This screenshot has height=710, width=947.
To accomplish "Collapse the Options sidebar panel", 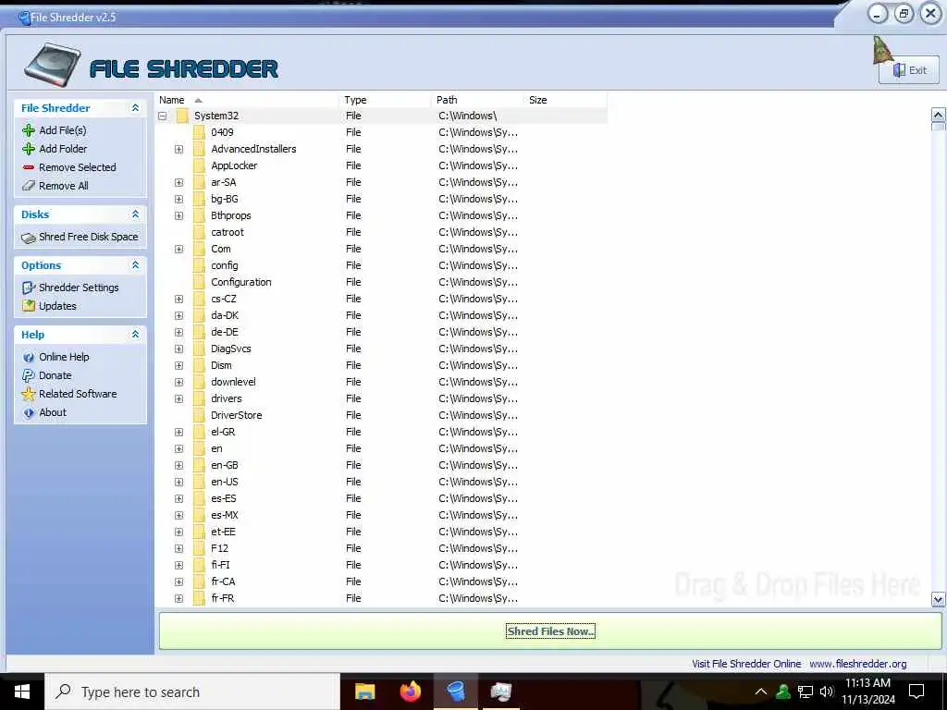I will [135, 265].
